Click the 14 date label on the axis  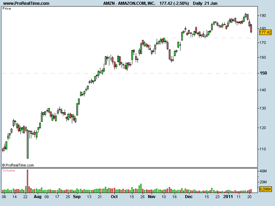pyautogui.click(x=14, y=197)
